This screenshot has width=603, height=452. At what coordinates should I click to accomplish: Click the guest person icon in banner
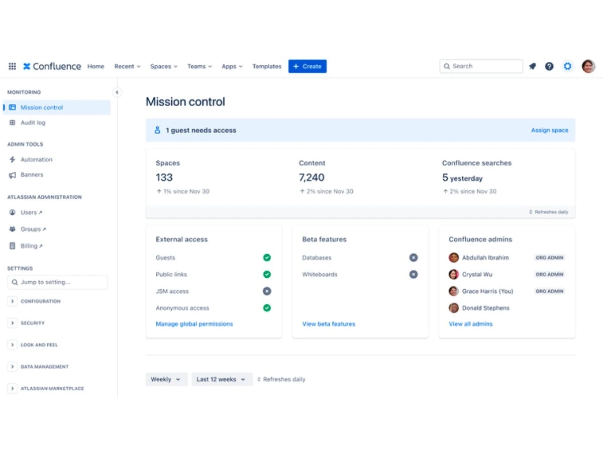[157, 130]
